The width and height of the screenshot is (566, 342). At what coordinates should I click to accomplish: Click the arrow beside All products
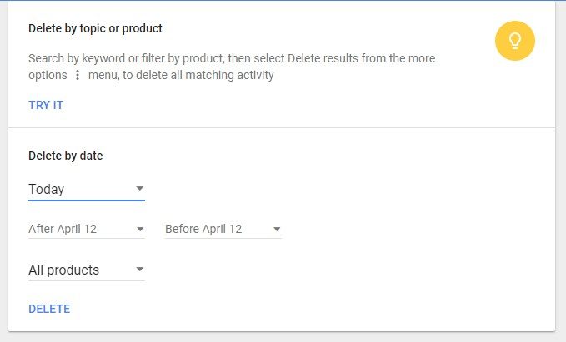140,270
